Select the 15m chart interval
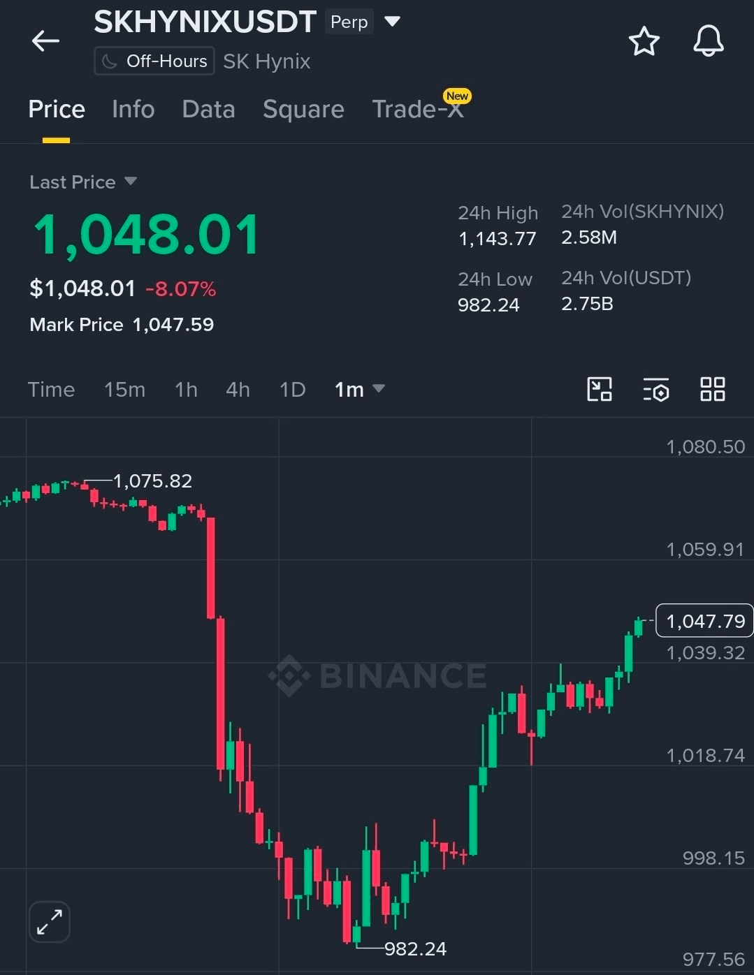The height and width of the screenshot is (975, 754). (x=124, y=390)
